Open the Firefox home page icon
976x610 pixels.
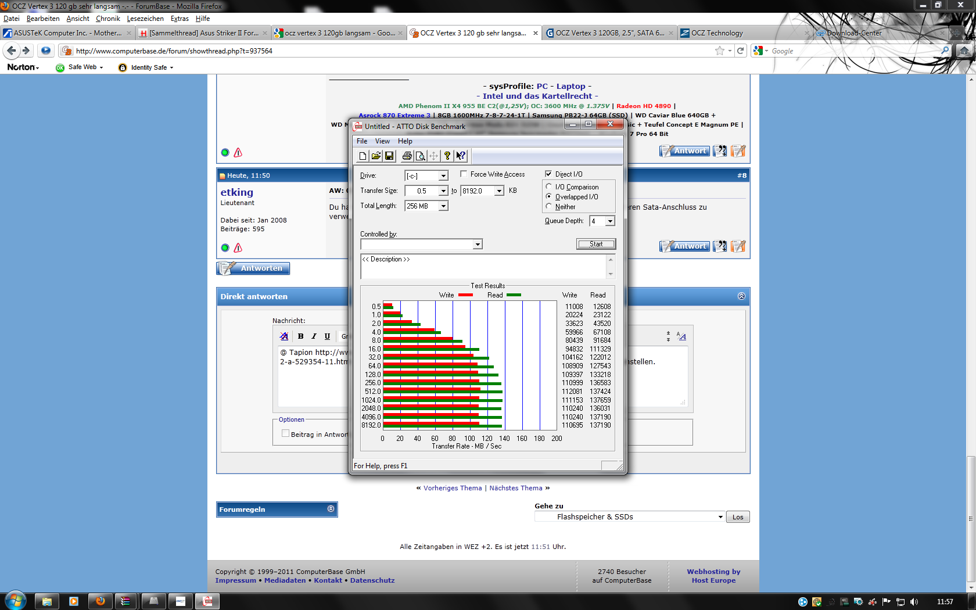[964, 51]
